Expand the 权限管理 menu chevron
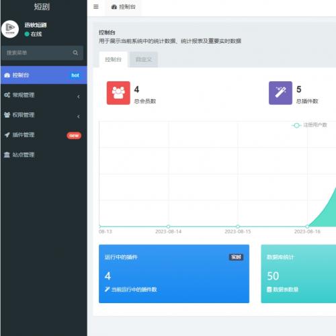Screen dimensions: 336x336 [79, 116]
